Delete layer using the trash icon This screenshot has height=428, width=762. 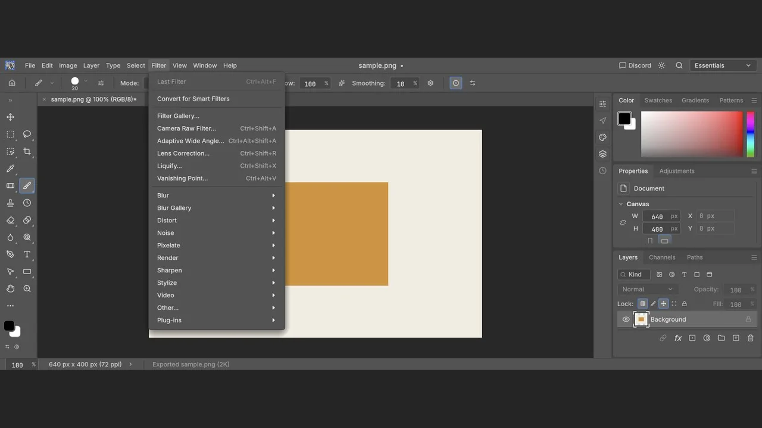(750, 338)
